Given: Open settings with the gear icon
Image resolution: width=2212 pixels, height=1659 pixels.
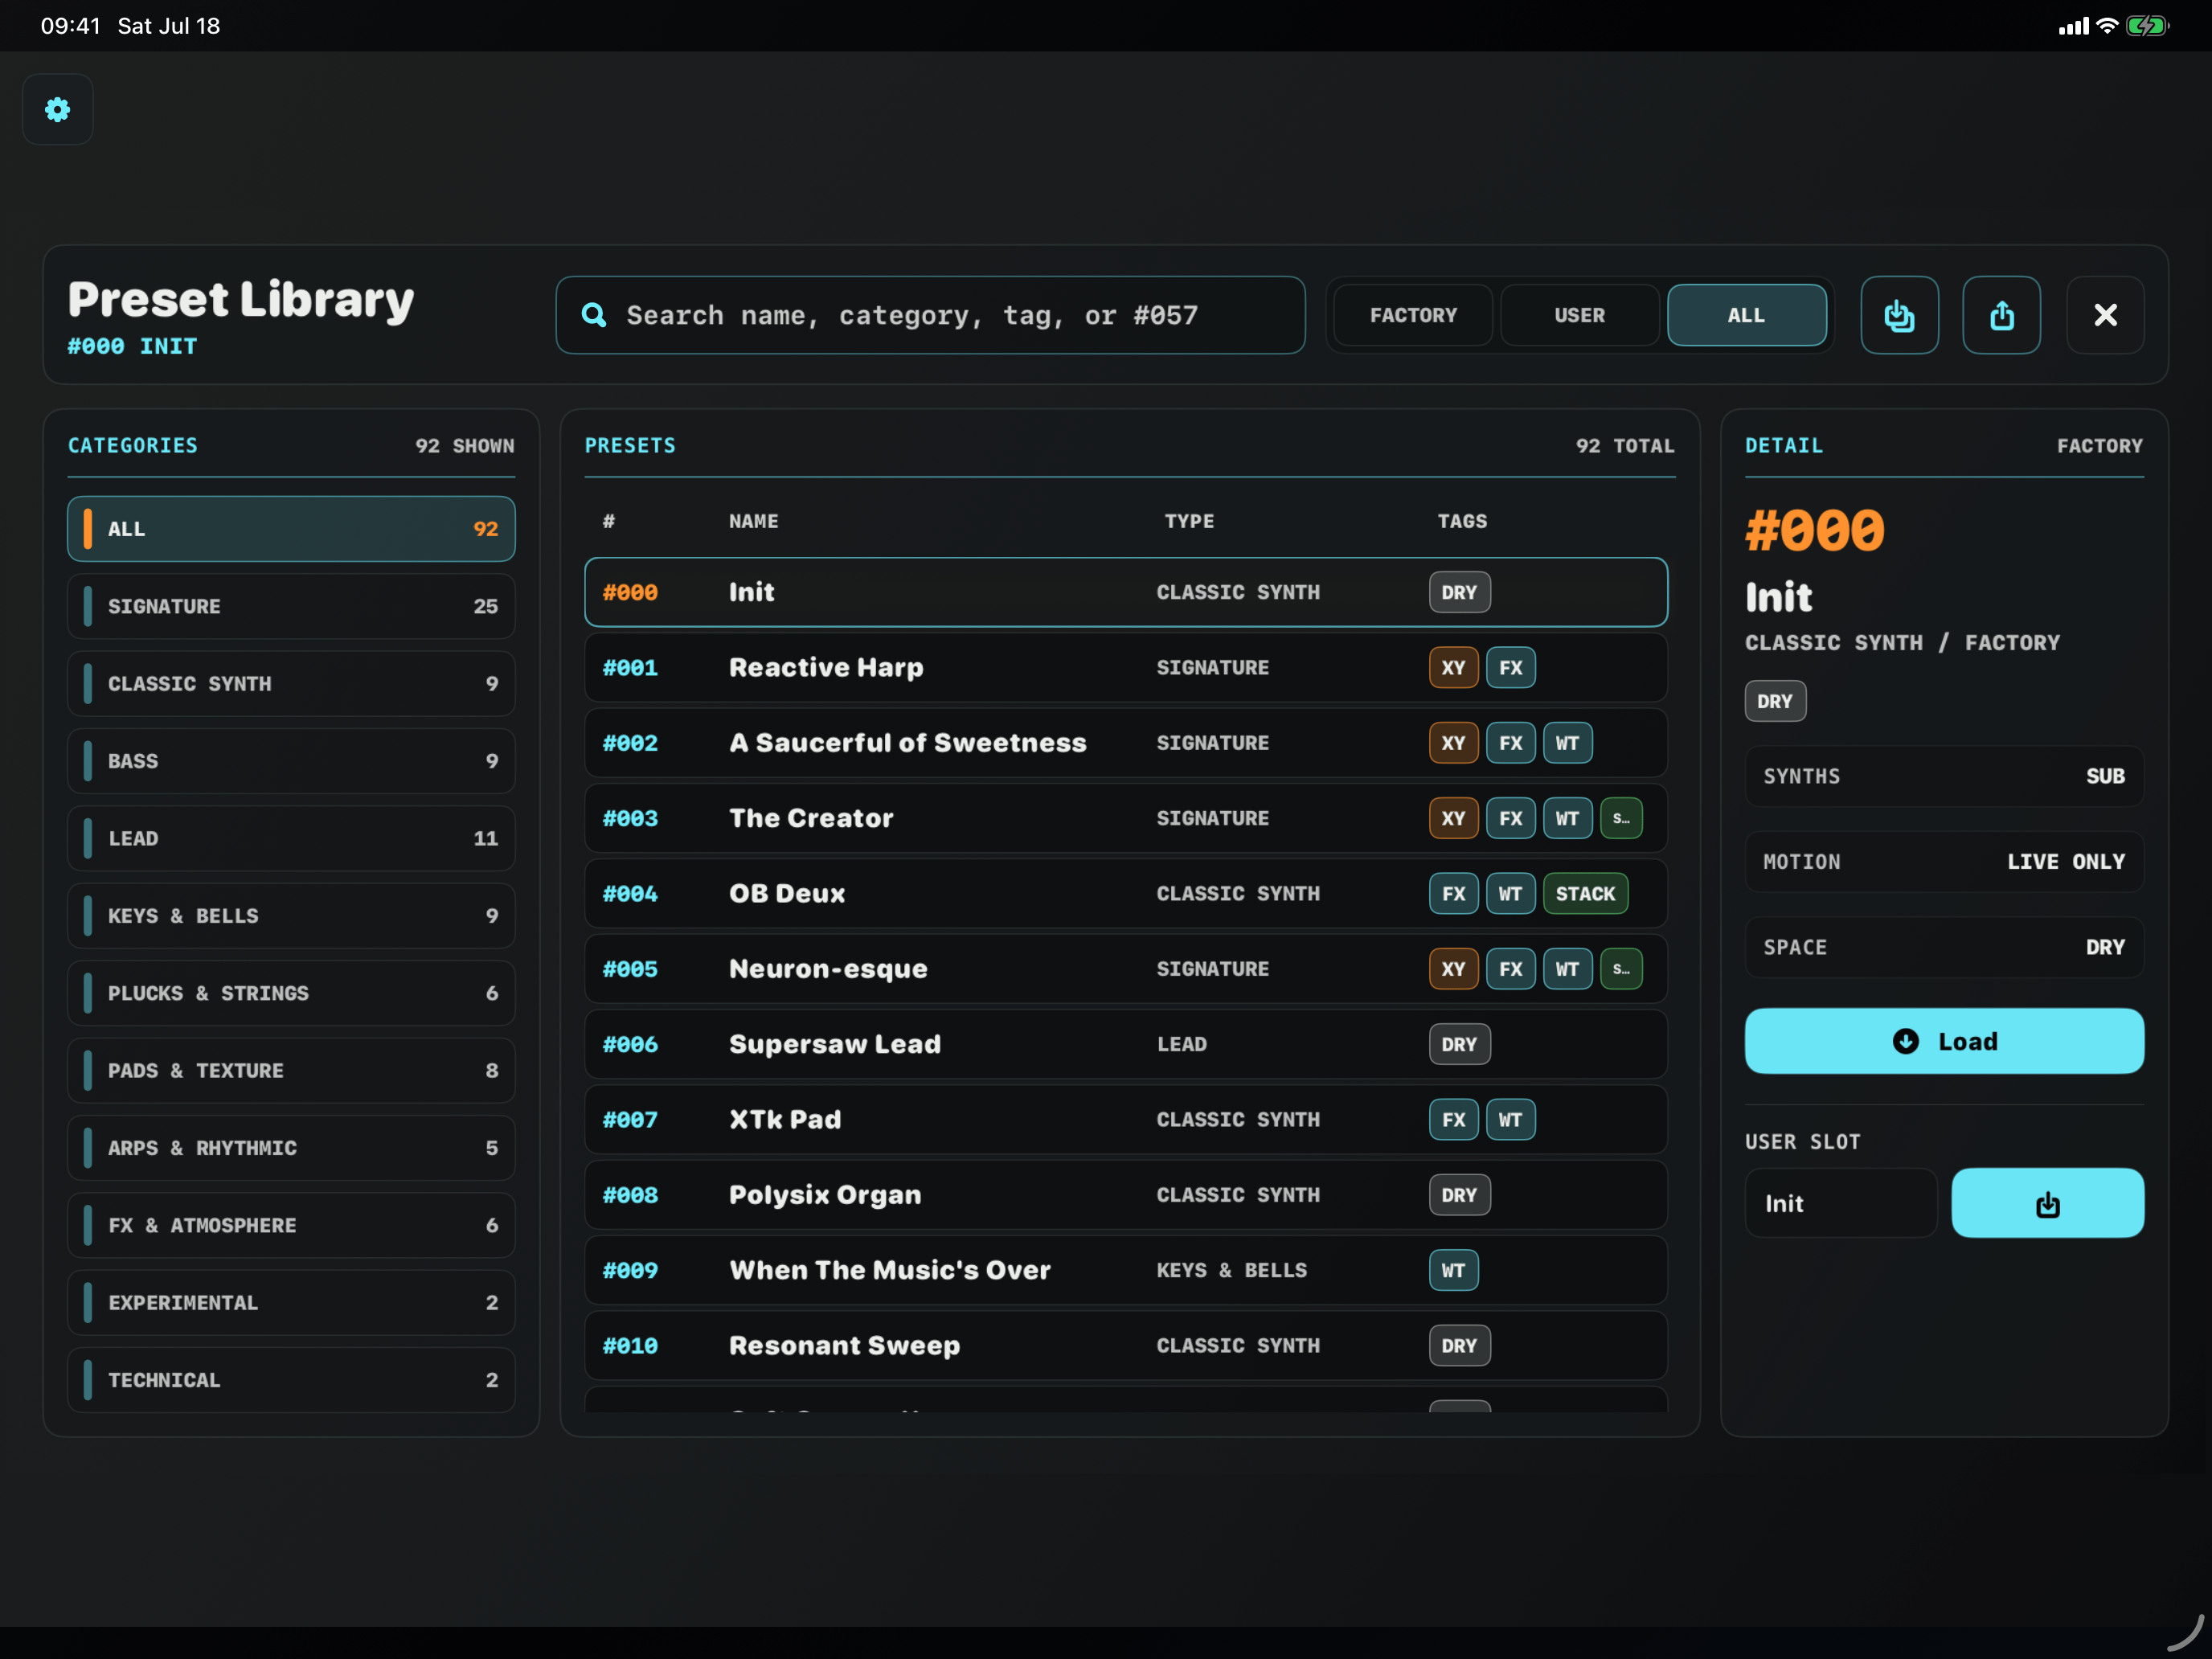Looking at the screenshot, I should [58, 109].
